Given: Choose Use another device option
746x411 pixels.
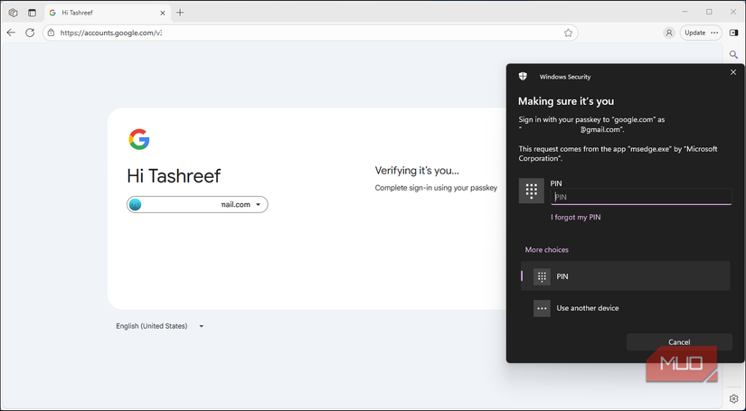Looking at the screenshot, I should point(625,308).
